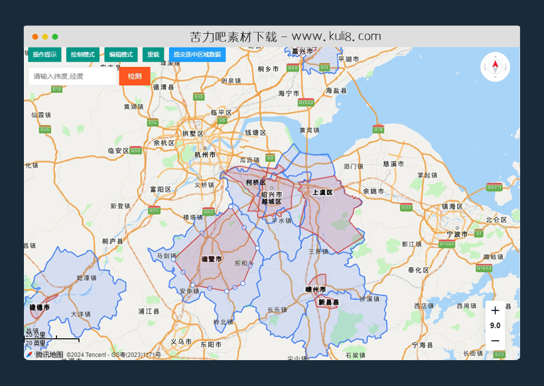
Task: Rotate map right using compass arrow
Action: click(504, 66)
